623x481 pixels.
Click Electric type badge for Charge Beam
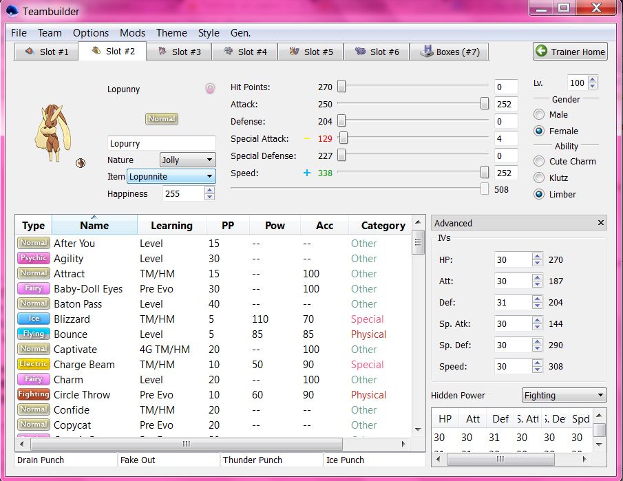[34, 364]
